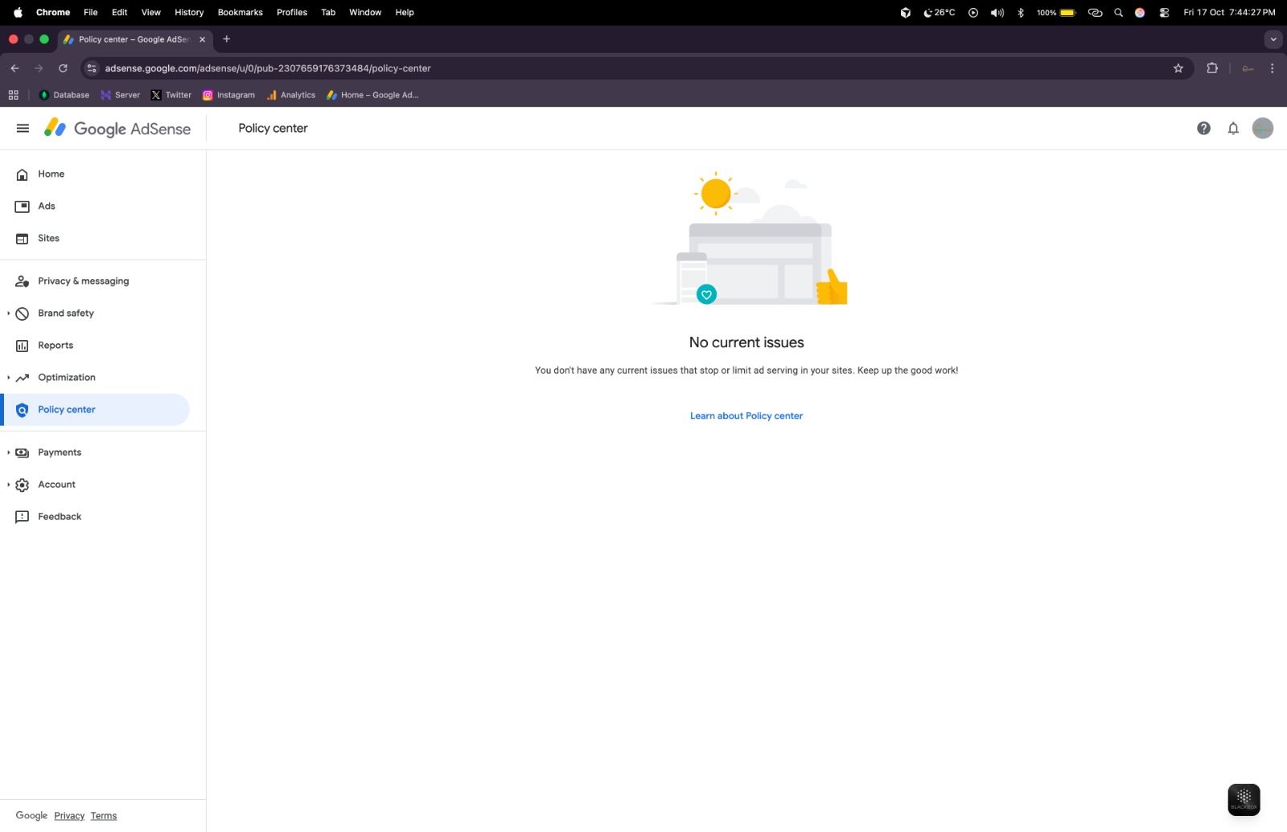Expand the Account submenu arrow
1287x832 pixels.
[8, 485]
